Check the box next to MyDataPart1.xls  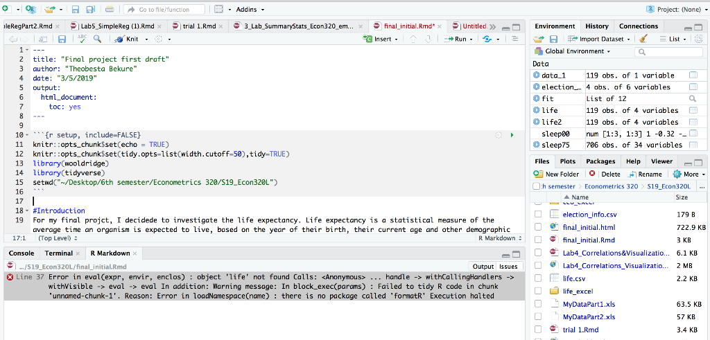tap(538, 304)
